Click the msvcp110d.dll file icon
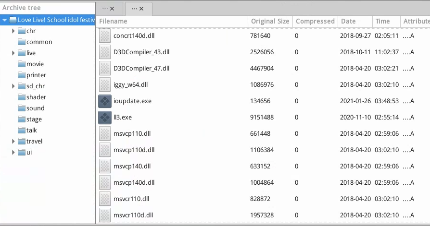 point(105,150)
